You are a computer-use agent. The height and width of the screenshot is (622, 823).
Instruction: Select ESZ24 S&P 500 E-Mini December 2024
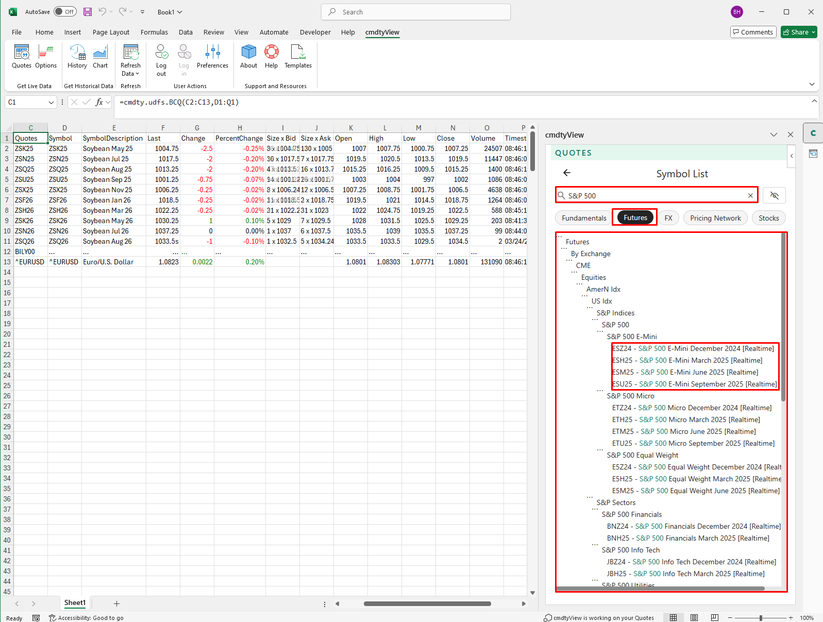tap(693, 348)
